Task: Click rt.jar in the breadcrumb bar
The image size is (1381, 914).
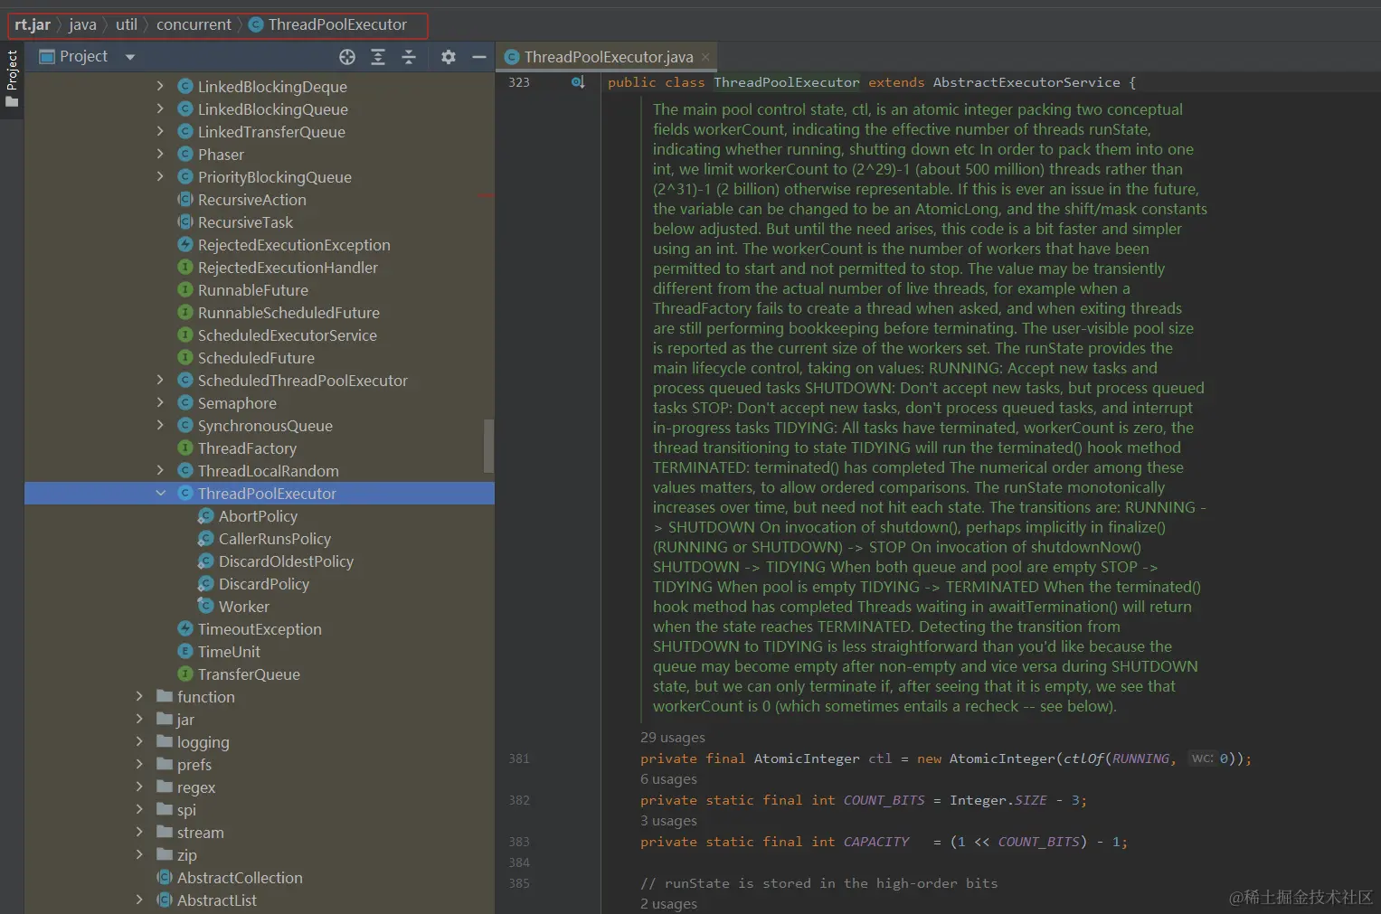Action: (33, 24)
